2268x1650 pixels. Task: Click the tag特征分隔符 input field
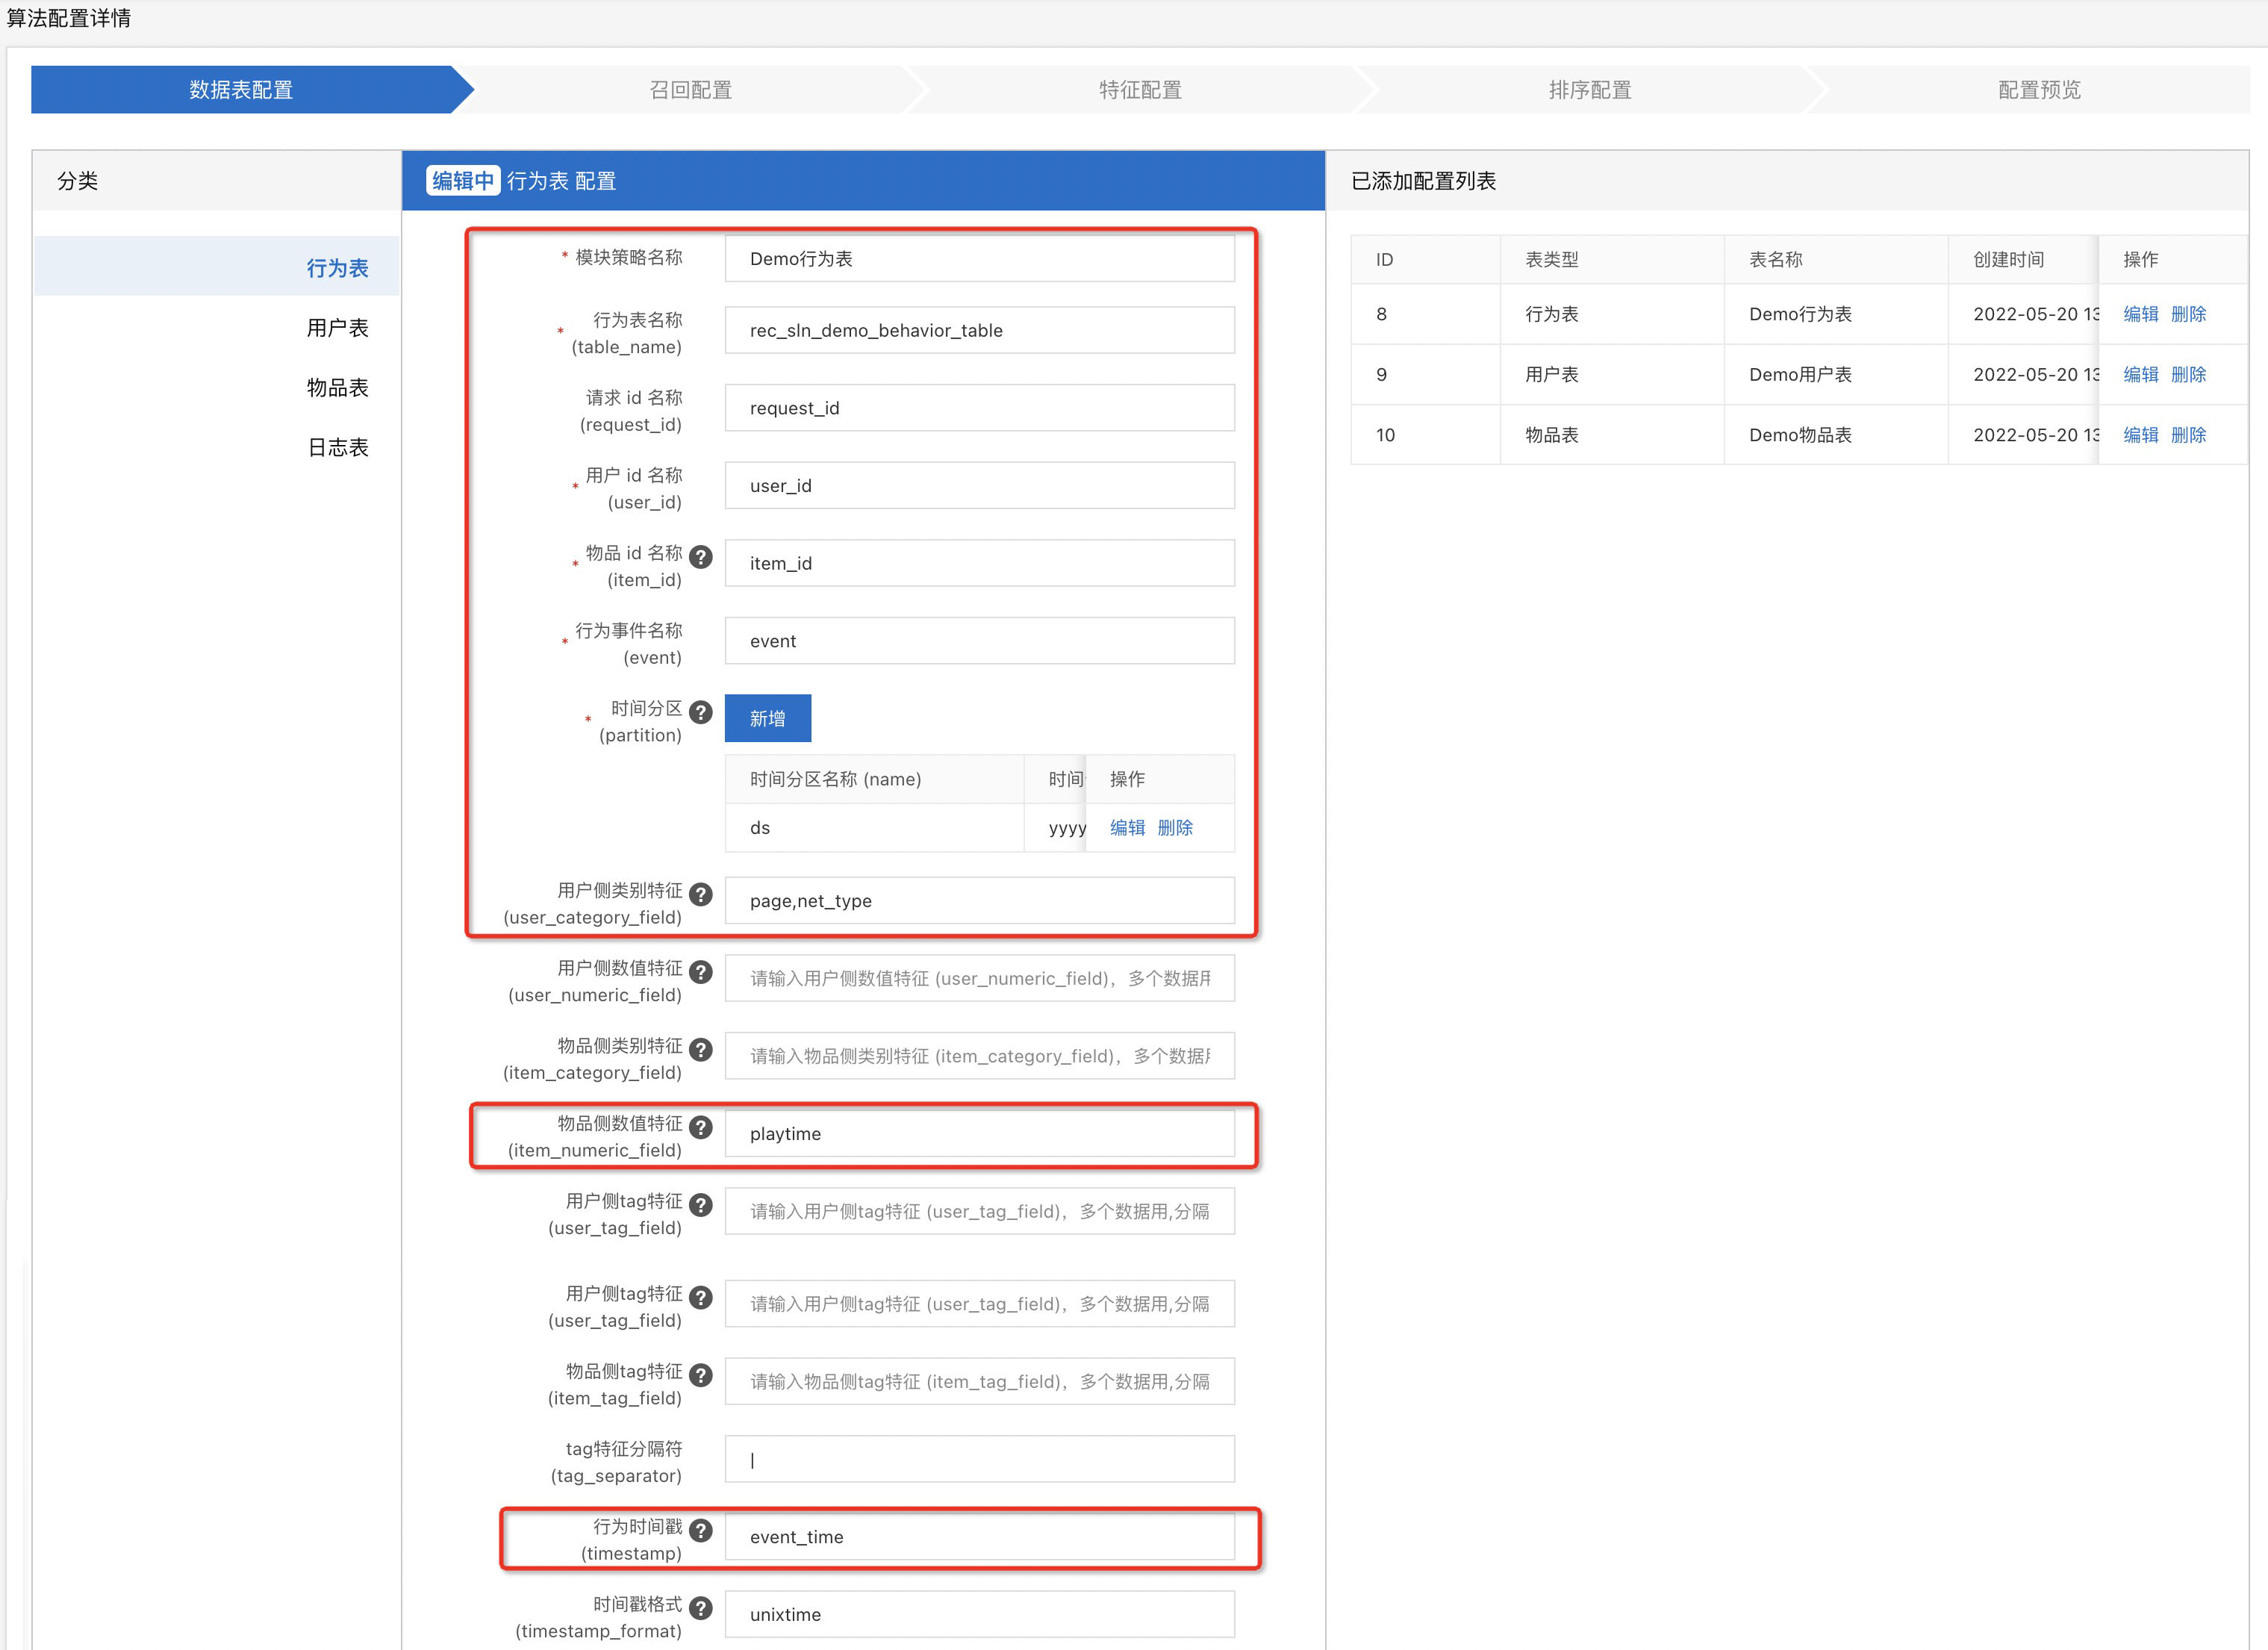coord(979,1460)
